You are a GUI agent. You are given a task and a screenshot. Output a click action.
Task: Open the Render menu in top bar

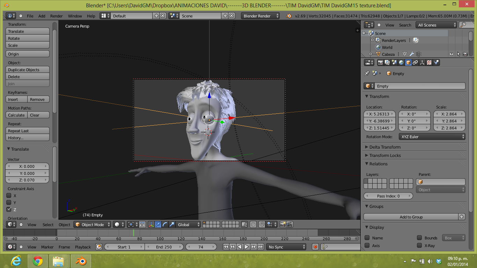pyautogui.click(x=56, y=16)
